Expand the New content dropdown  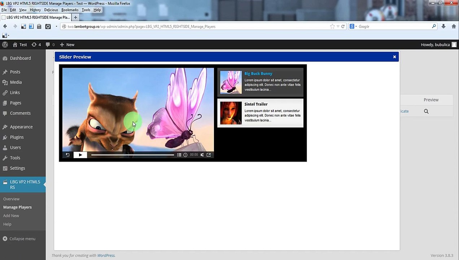coord(67,44)
